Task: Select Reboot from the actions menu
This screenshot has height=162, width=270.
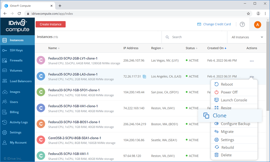Action: click(234, 84)
